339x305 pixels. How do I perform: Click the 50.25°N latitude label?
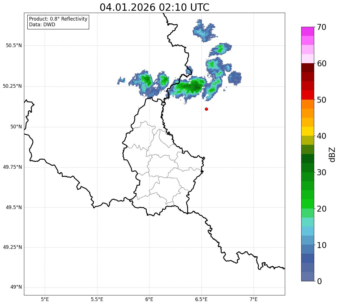click(x=12, y=86)
